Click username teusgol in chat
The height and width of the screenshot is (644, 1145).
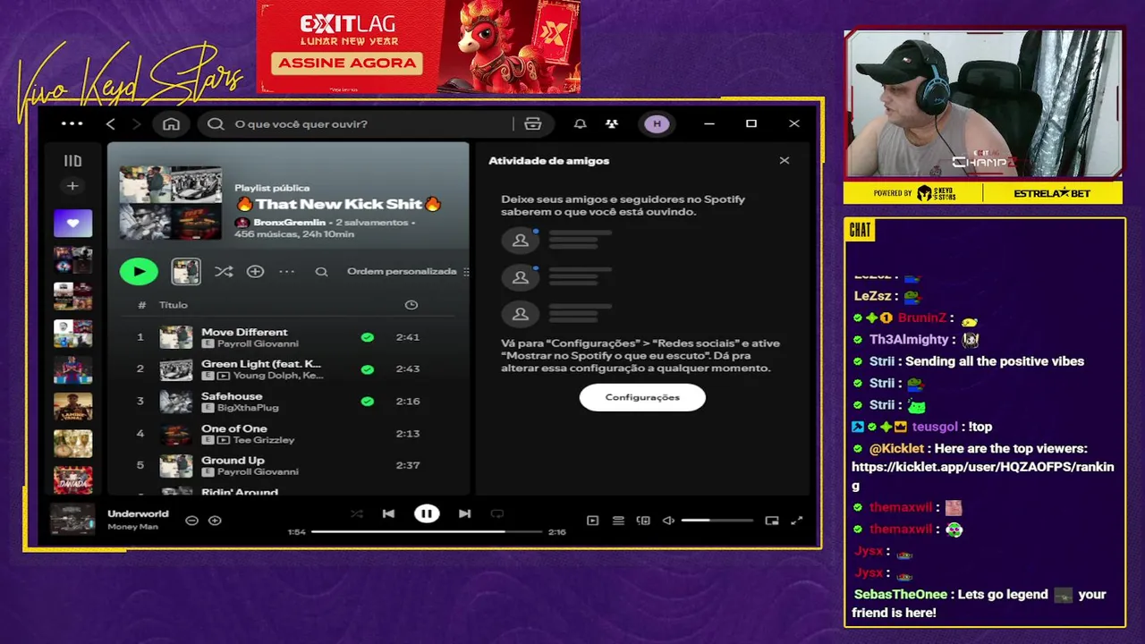click(935, 427)
